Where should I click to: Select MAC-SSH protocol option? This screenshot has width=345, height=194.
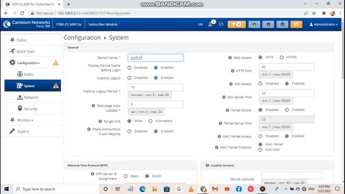(260, 150)
